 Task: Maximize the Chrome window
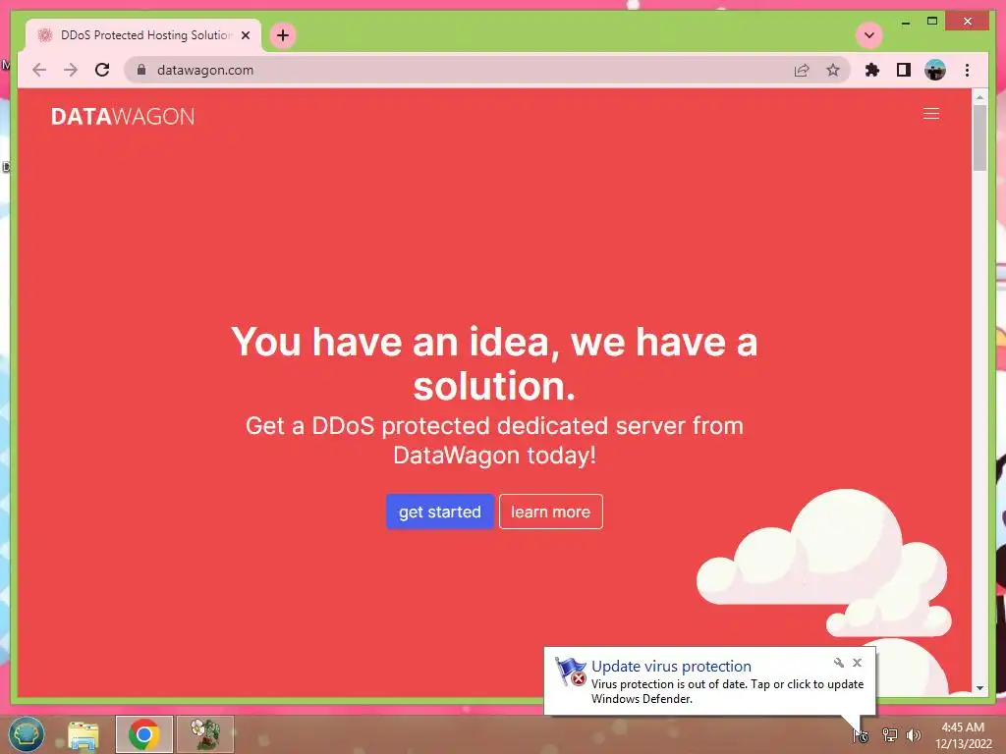point(932,22)
